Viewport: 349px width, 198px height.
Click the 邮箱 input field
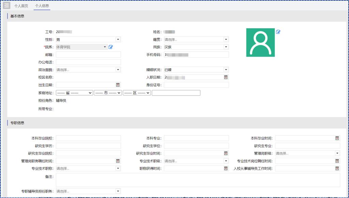pos(88,55)
